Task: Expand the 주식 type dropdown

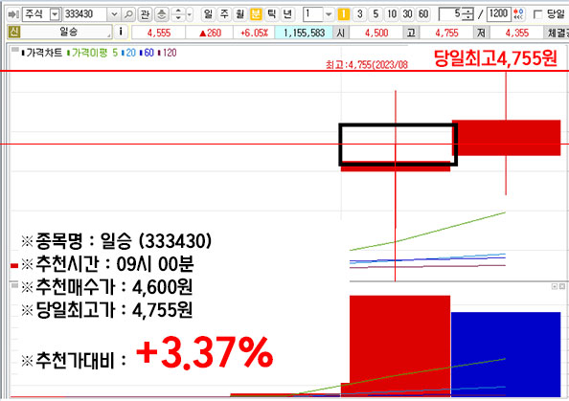Action: tap(55, 14)
